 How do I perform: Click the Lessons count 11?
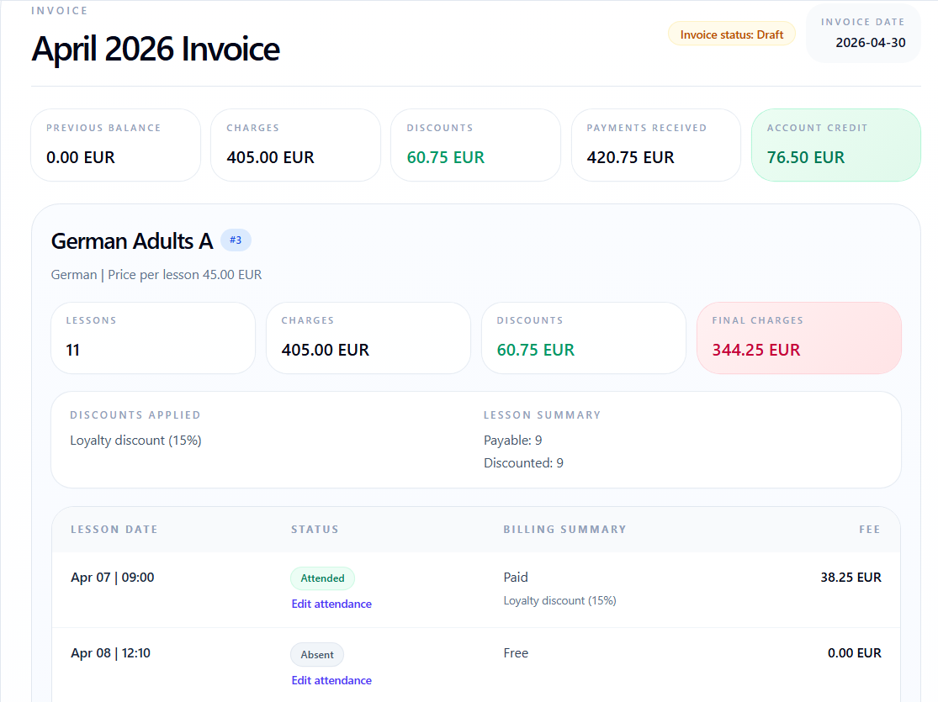click(73, 350)
